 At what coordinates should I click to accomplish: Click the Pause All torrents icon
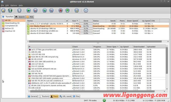[x=51, y=10]
